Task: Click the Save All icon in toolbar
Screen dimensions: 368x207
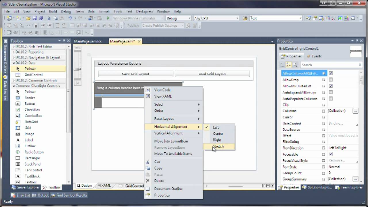Action: (41, 18)
